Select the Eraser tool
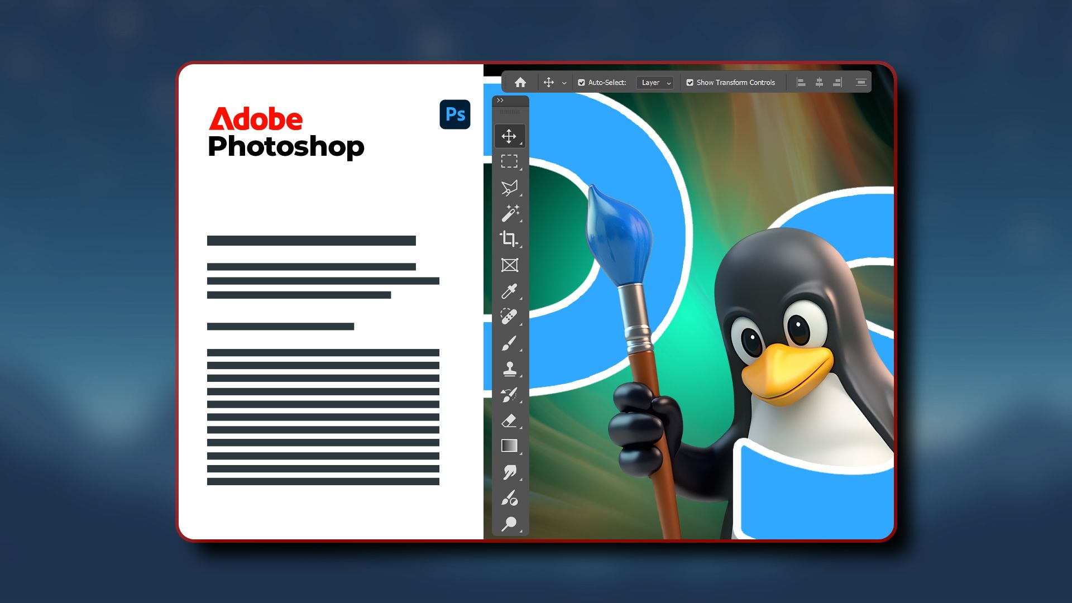The image size is (1072, 603). pos(510,422)
